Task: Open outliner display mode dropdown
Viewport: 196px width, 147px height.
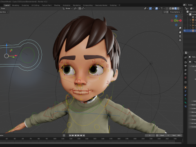Action: point(187,9)
